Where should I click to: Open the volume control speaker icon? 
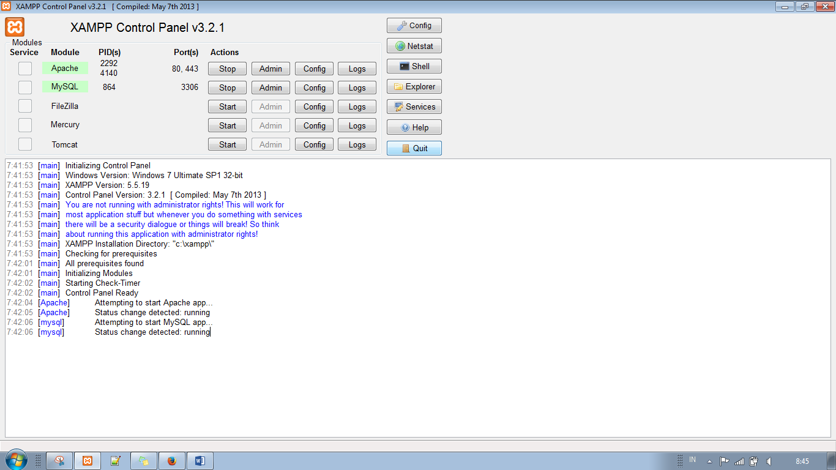point(769,460)
